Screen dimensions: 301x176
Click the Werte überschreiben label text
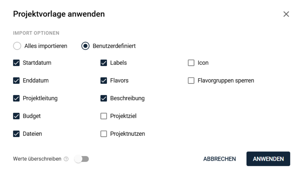[x=37, y=159]
